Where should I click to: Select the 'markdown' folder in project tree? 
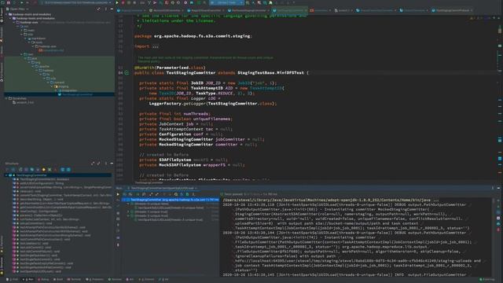tap(39, 39)
